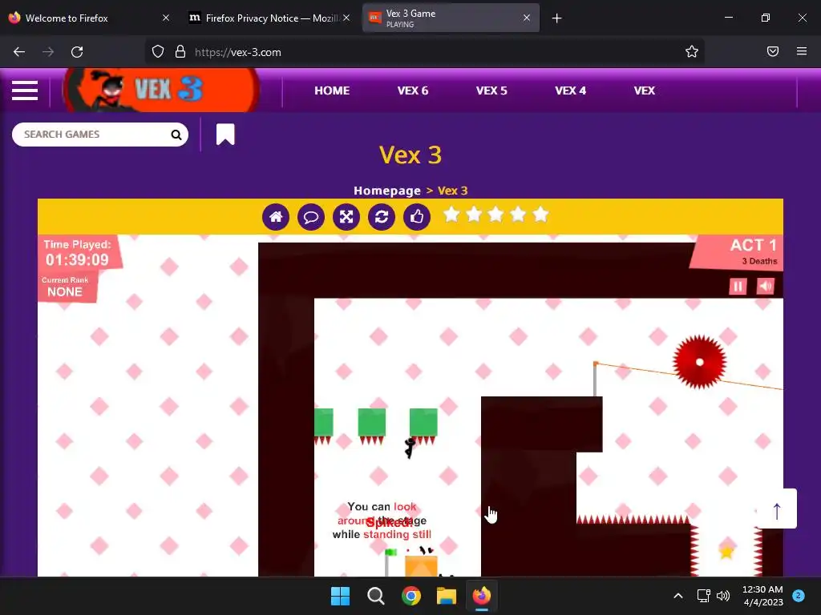Pause the game
Image resolution: width=821 pixels, height=615 pixels.
tap(738, 286)
